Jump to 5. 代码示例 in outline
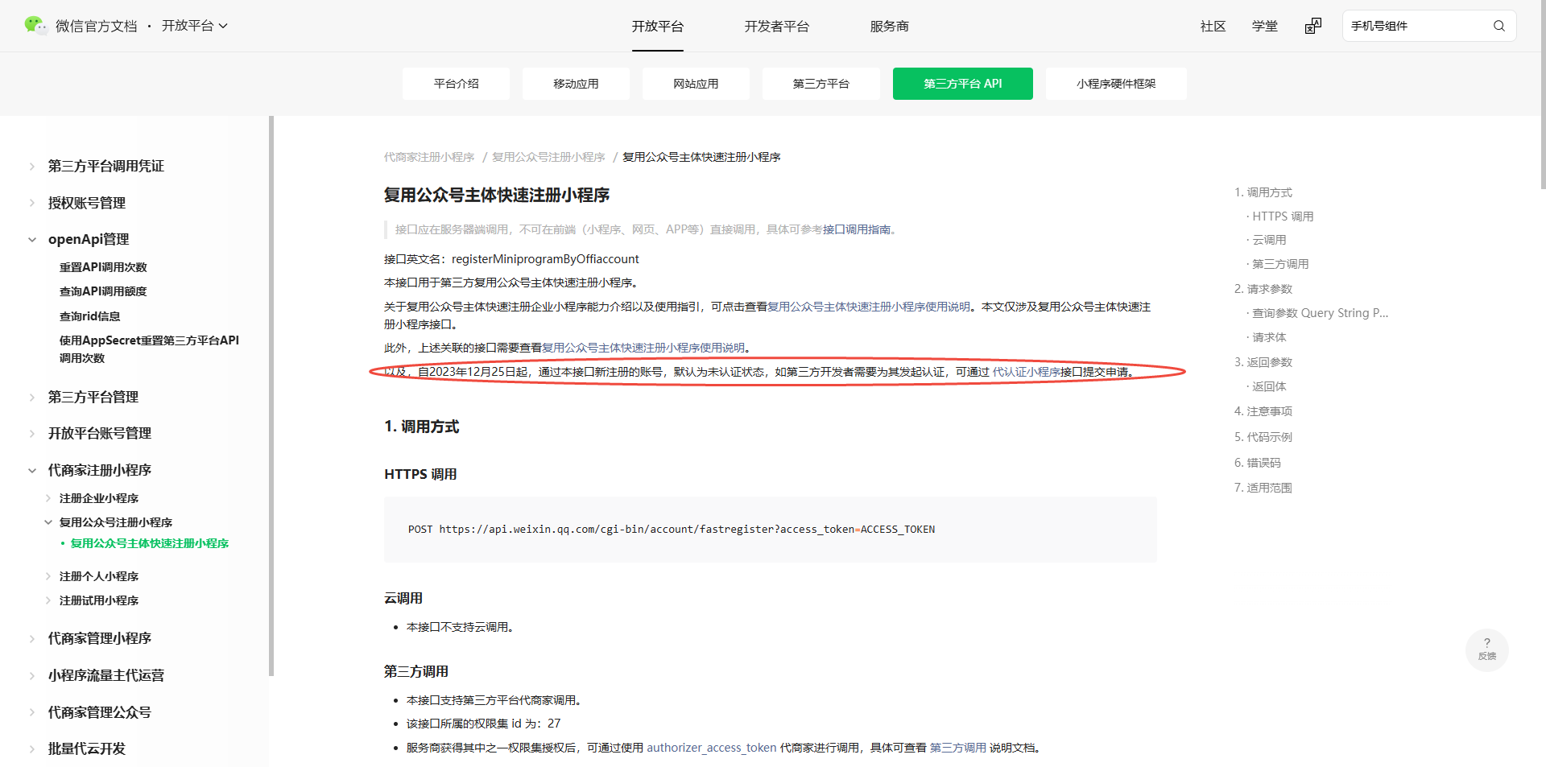 [x=1263, y=437]
